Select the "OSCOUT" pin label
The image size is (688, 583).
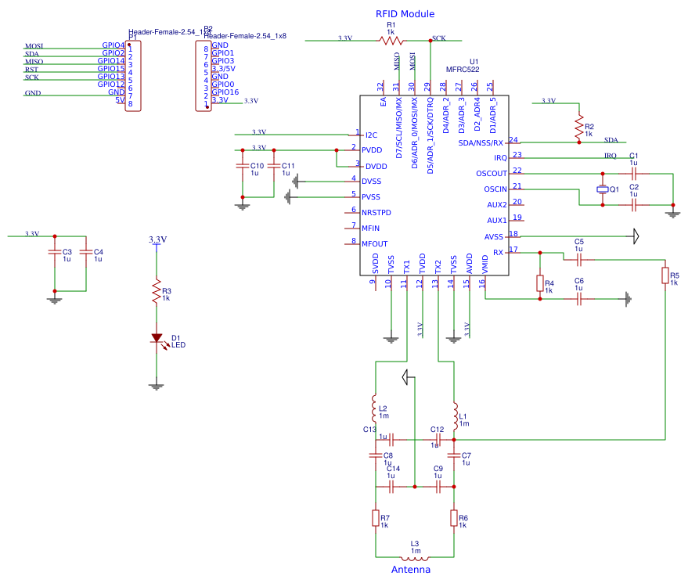pos(492,174)
